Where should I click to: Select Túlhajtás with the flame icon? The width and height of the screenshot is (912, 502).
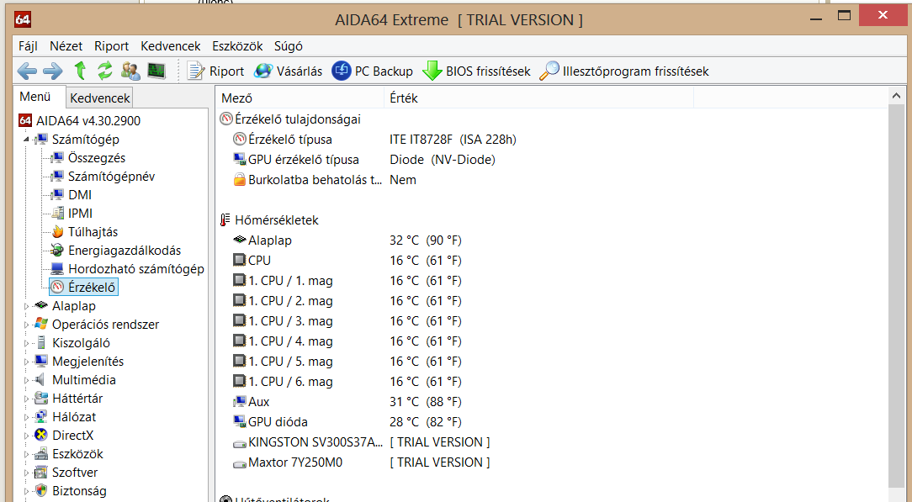point(84,232)
